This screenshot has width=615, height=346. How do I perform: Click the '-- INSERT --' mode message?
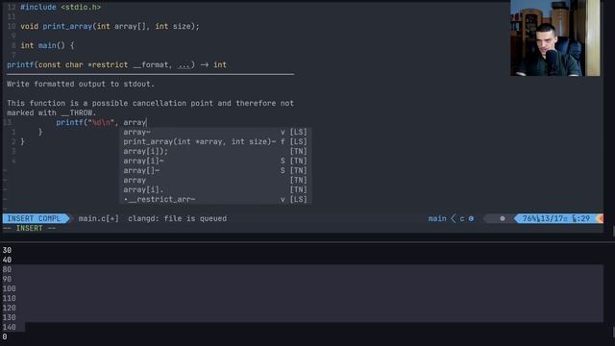click(x=30, y=229)
